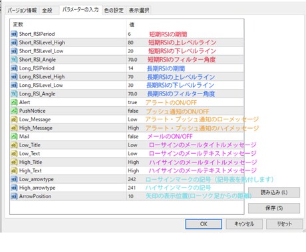Click the icon beside Short_RSILevel_High
The height and width of the screenshot is (252, 306).
(14, 42)
